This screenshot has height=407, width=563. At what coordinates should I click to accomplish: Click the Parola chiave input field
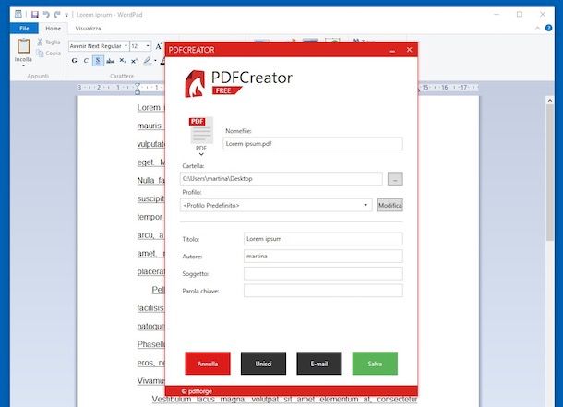coord(323,291)
